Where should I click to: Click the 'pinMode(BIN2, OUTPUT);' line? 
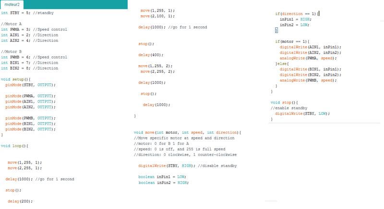30,129
